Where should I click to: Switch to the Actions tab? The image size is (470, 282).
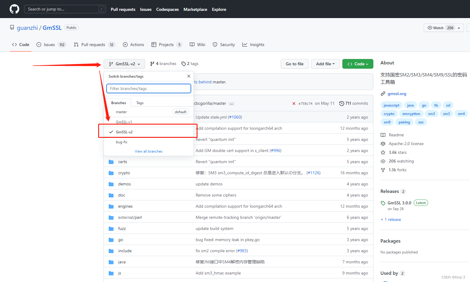[x=133, y=45]
